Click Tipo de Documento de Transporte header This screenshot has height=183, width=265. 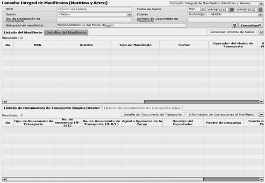pyautogui.click(x=34, y=123)
